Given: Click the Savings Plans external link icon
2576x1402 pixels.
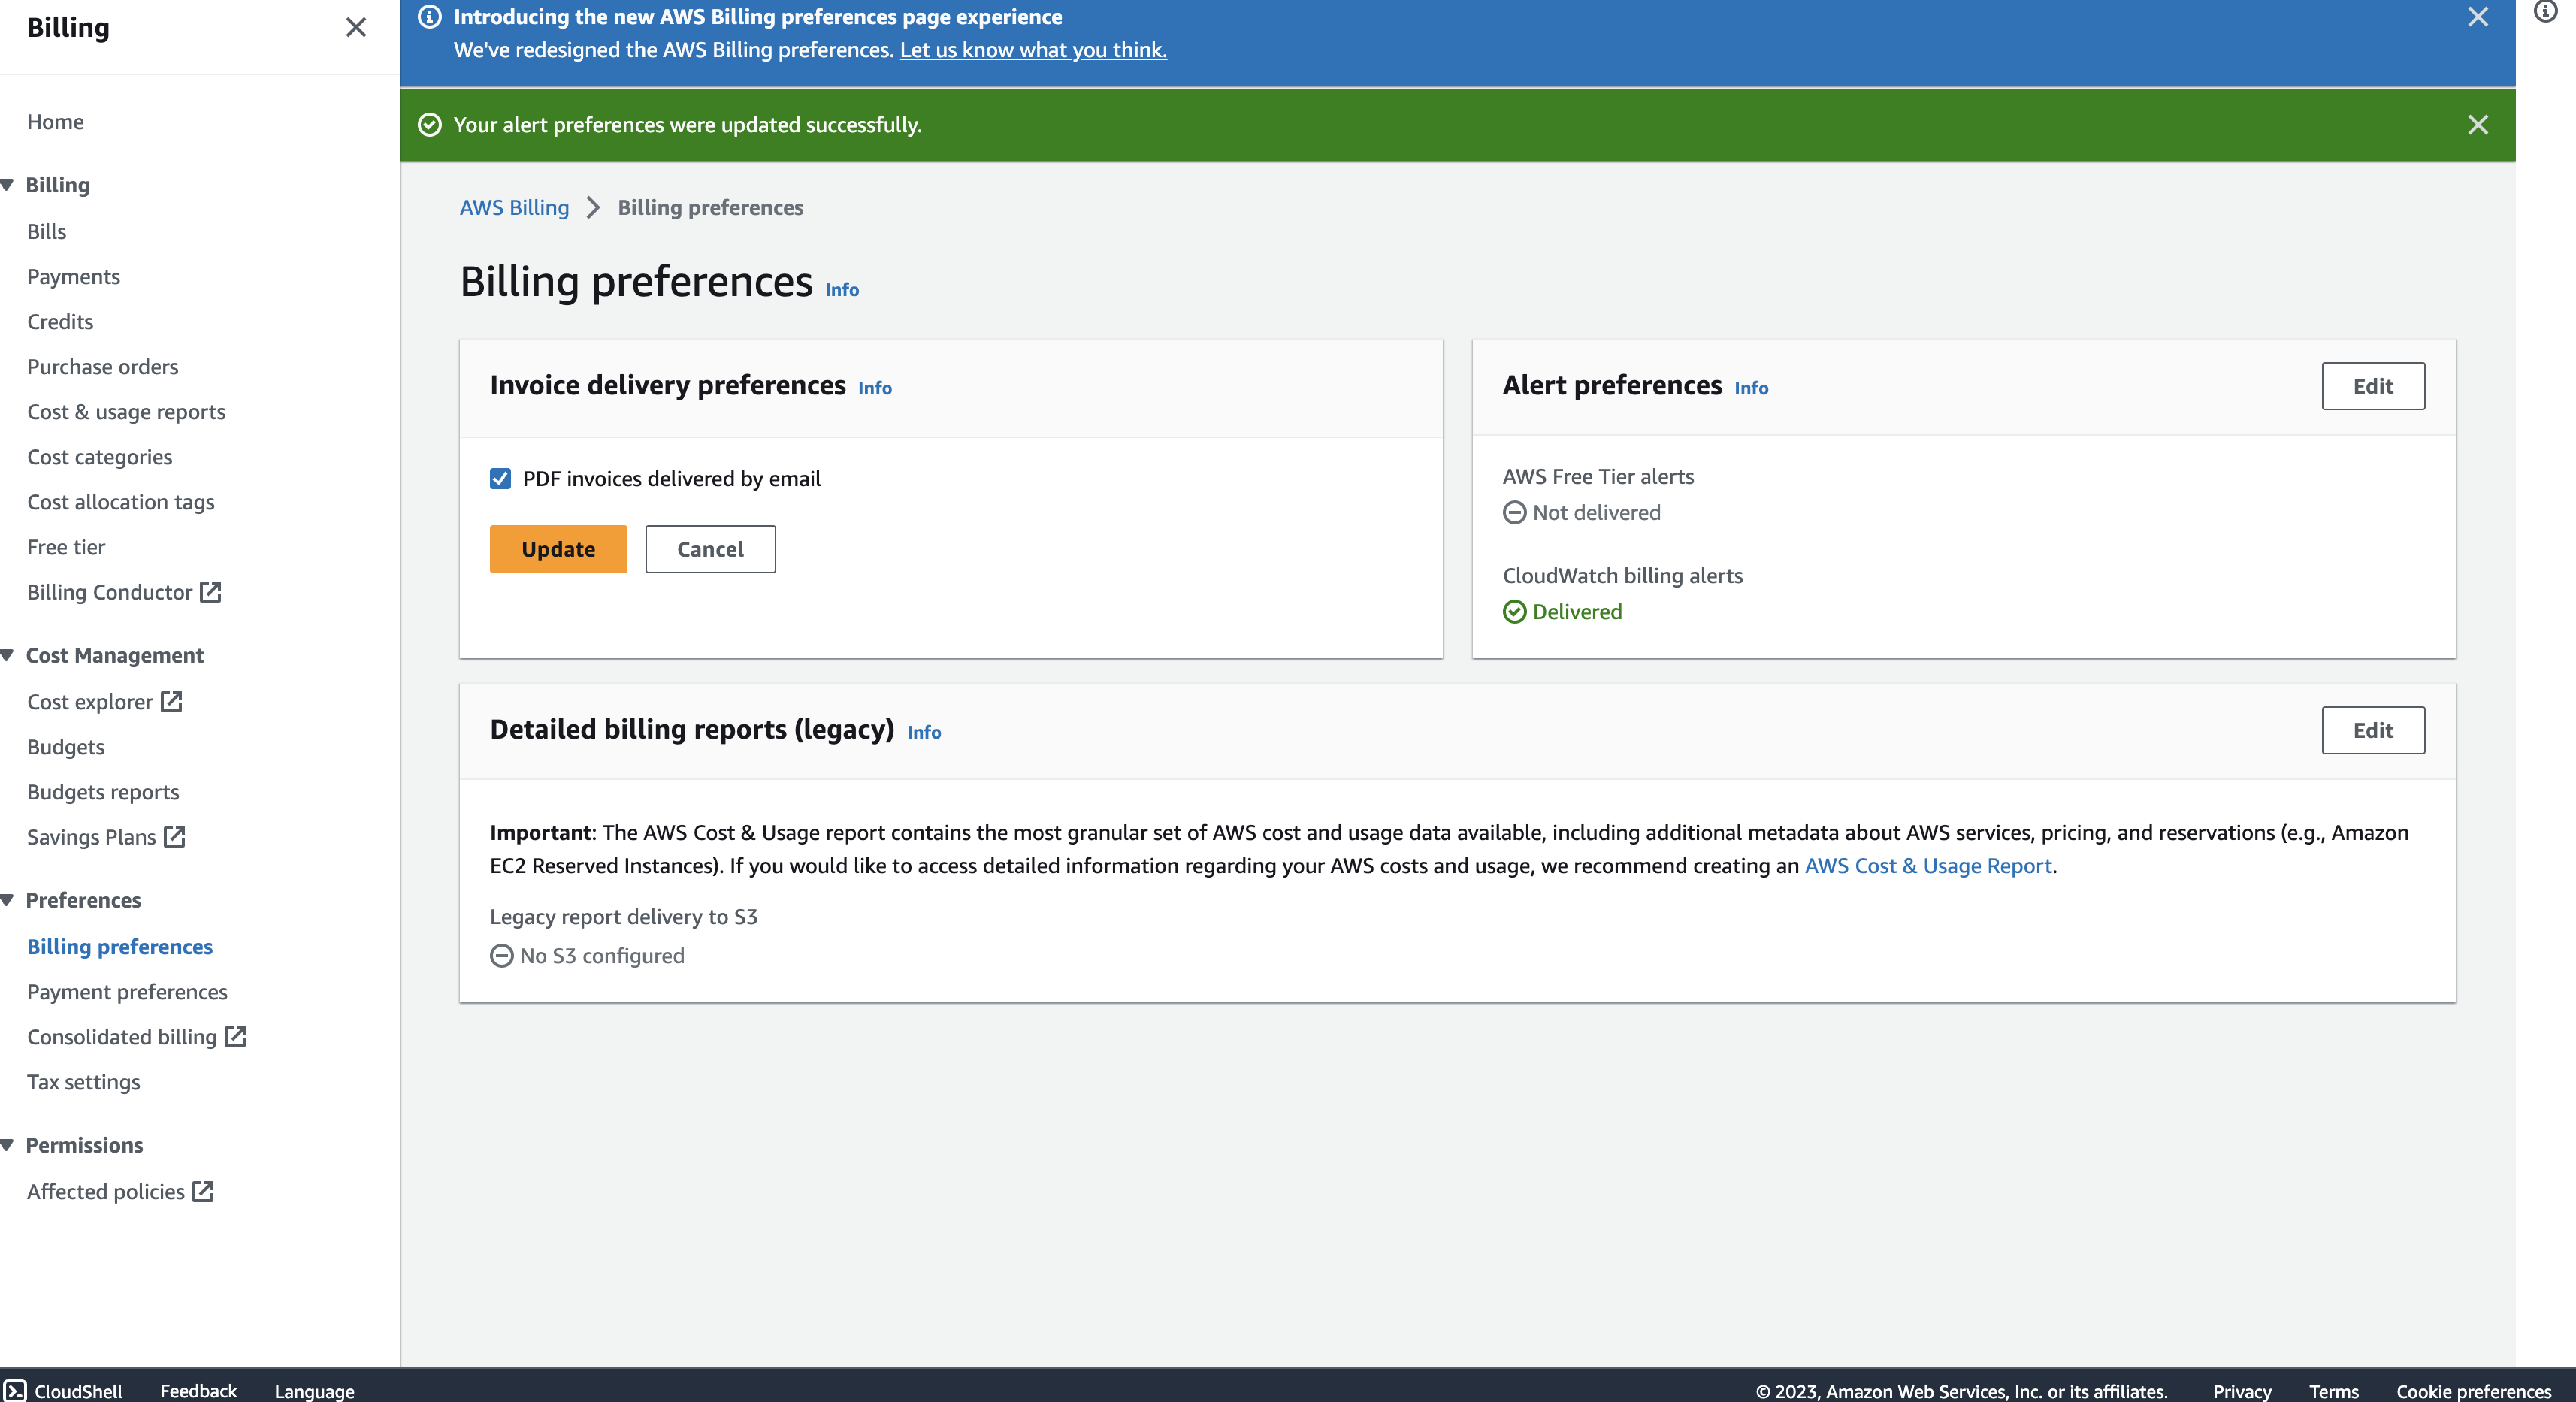Looking at the screenshot, I should pyautogui.click(x=174, y=836).
